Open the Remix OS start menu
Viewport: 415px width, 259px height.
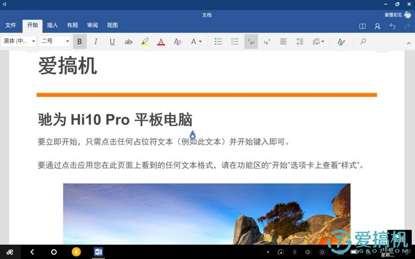click(x=10, y=252)
